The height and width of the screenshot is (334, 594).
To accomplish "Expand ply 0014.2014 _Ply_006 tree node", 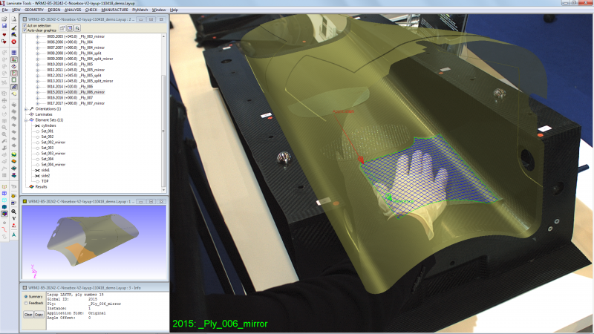I will pyautogui.click(x=38, y=87).
